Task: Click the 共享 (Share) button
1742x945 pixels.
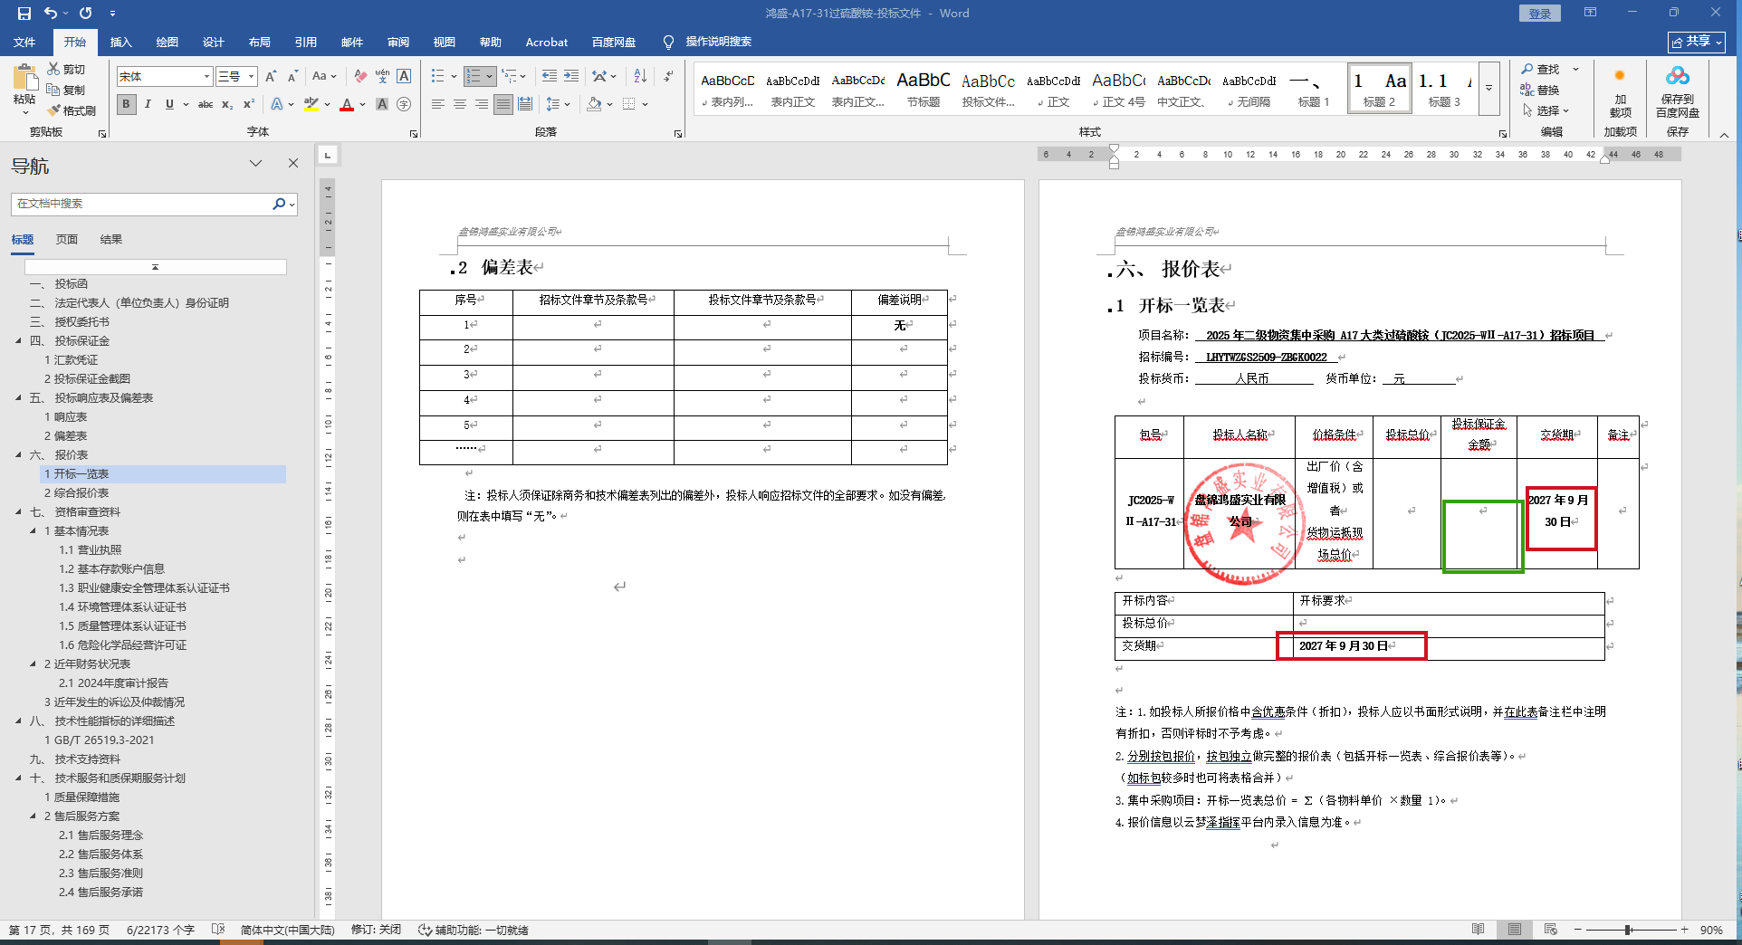Action: coord(1697,42)
